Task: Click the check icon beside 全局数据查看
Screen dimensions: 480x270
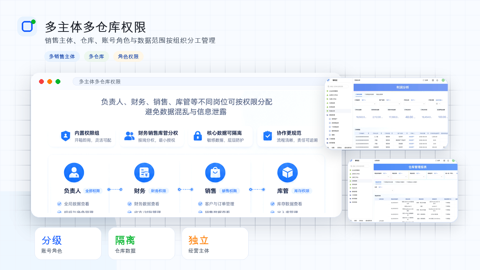Action: [59, 204]
